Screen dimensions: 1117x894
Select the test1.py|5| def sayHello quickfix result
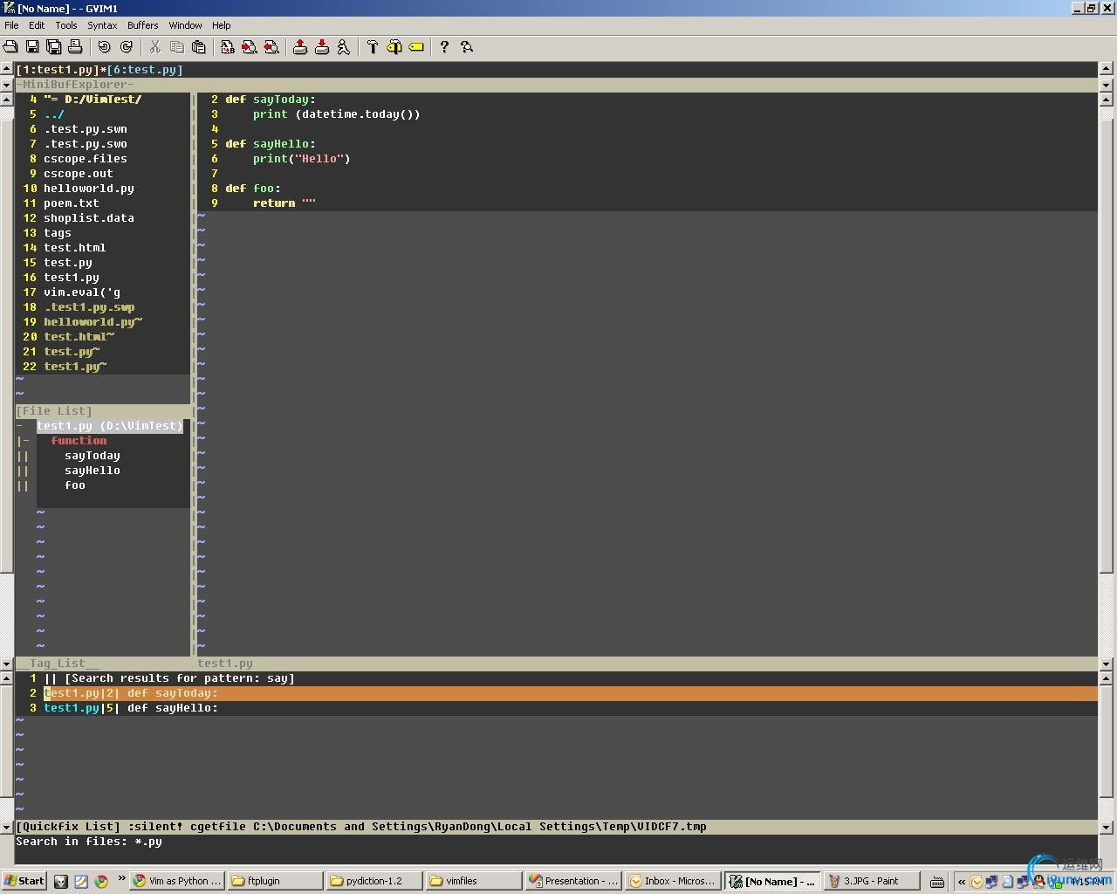[131, 708]
